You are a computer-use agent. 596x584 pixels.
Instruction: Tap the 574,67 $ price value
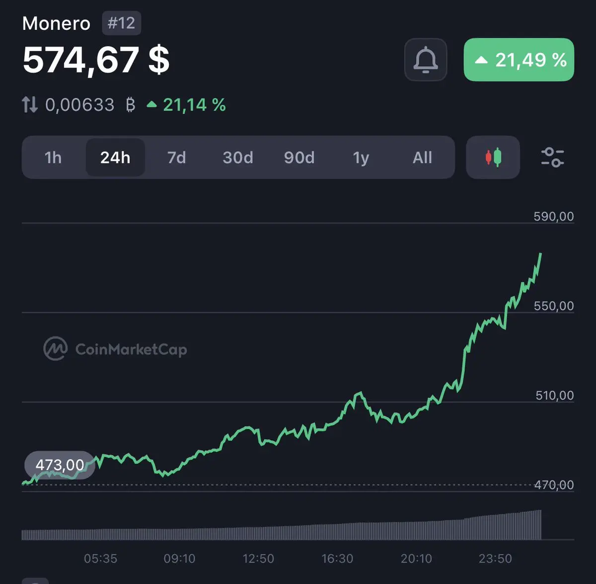click(x=96, y=60)
